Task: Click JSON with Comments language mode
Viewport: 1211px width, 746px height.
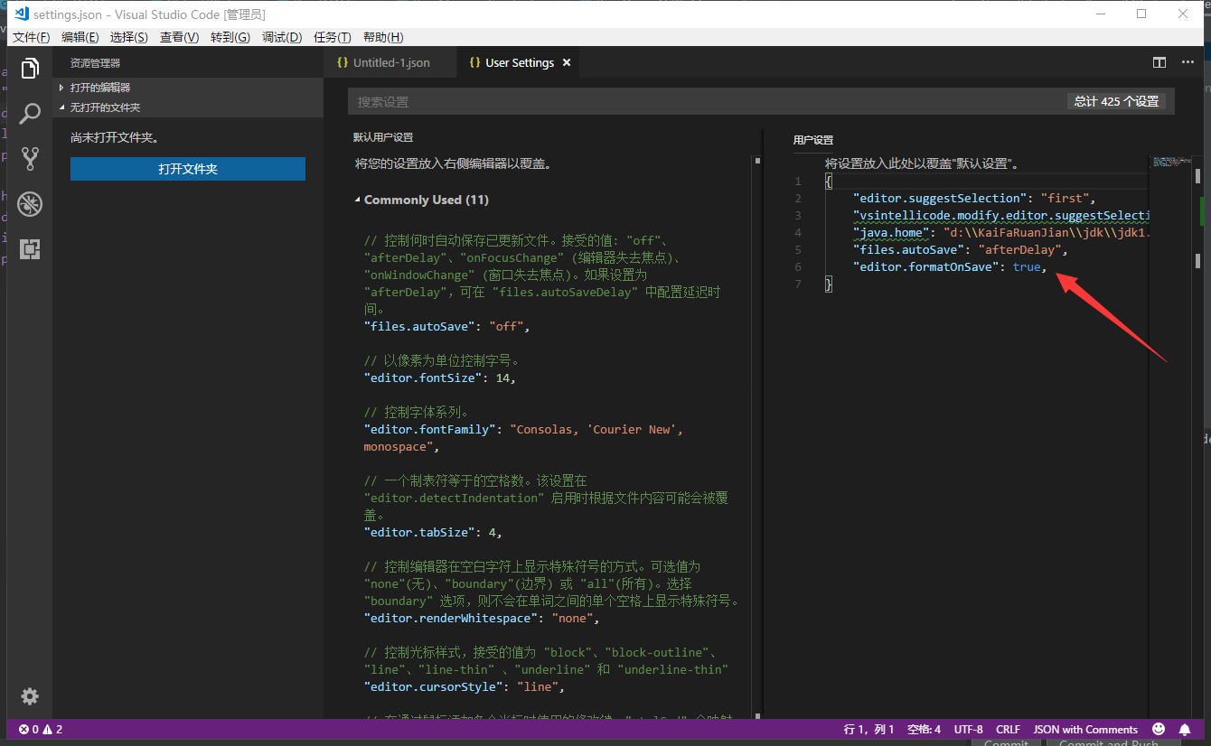Action: [1085, 729]
